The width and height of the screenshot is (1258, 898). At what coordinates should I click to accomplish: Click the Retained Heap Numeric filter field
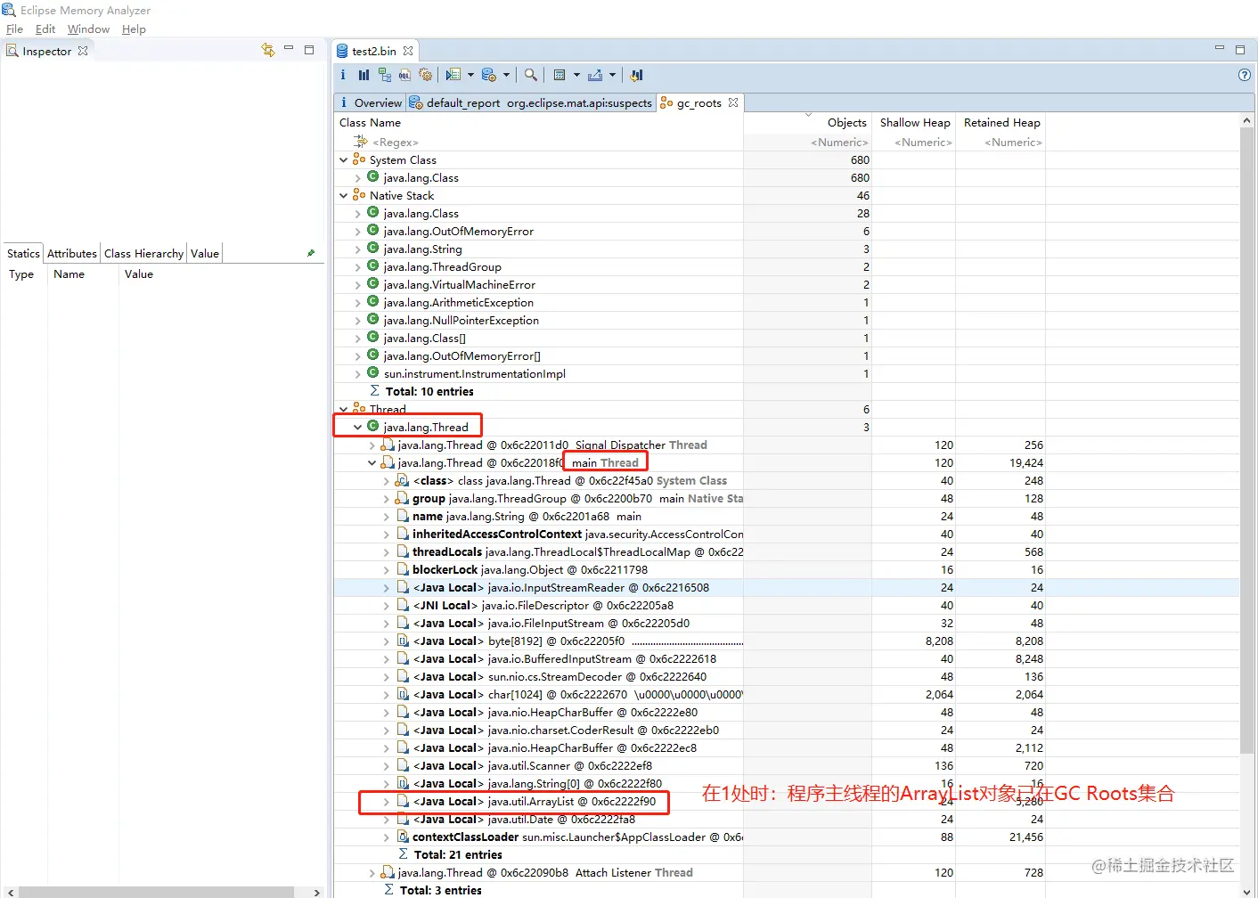pyautogui.click(x=1001, y=143)
